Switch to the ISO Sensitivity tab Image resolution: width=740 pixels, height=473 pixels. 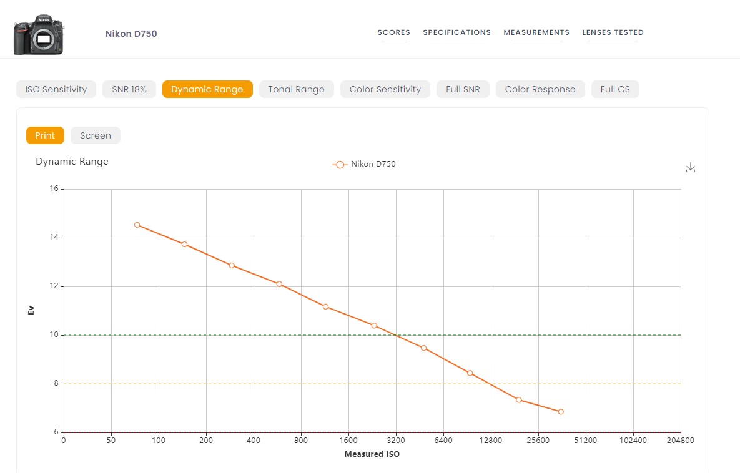tap(56, 89)
